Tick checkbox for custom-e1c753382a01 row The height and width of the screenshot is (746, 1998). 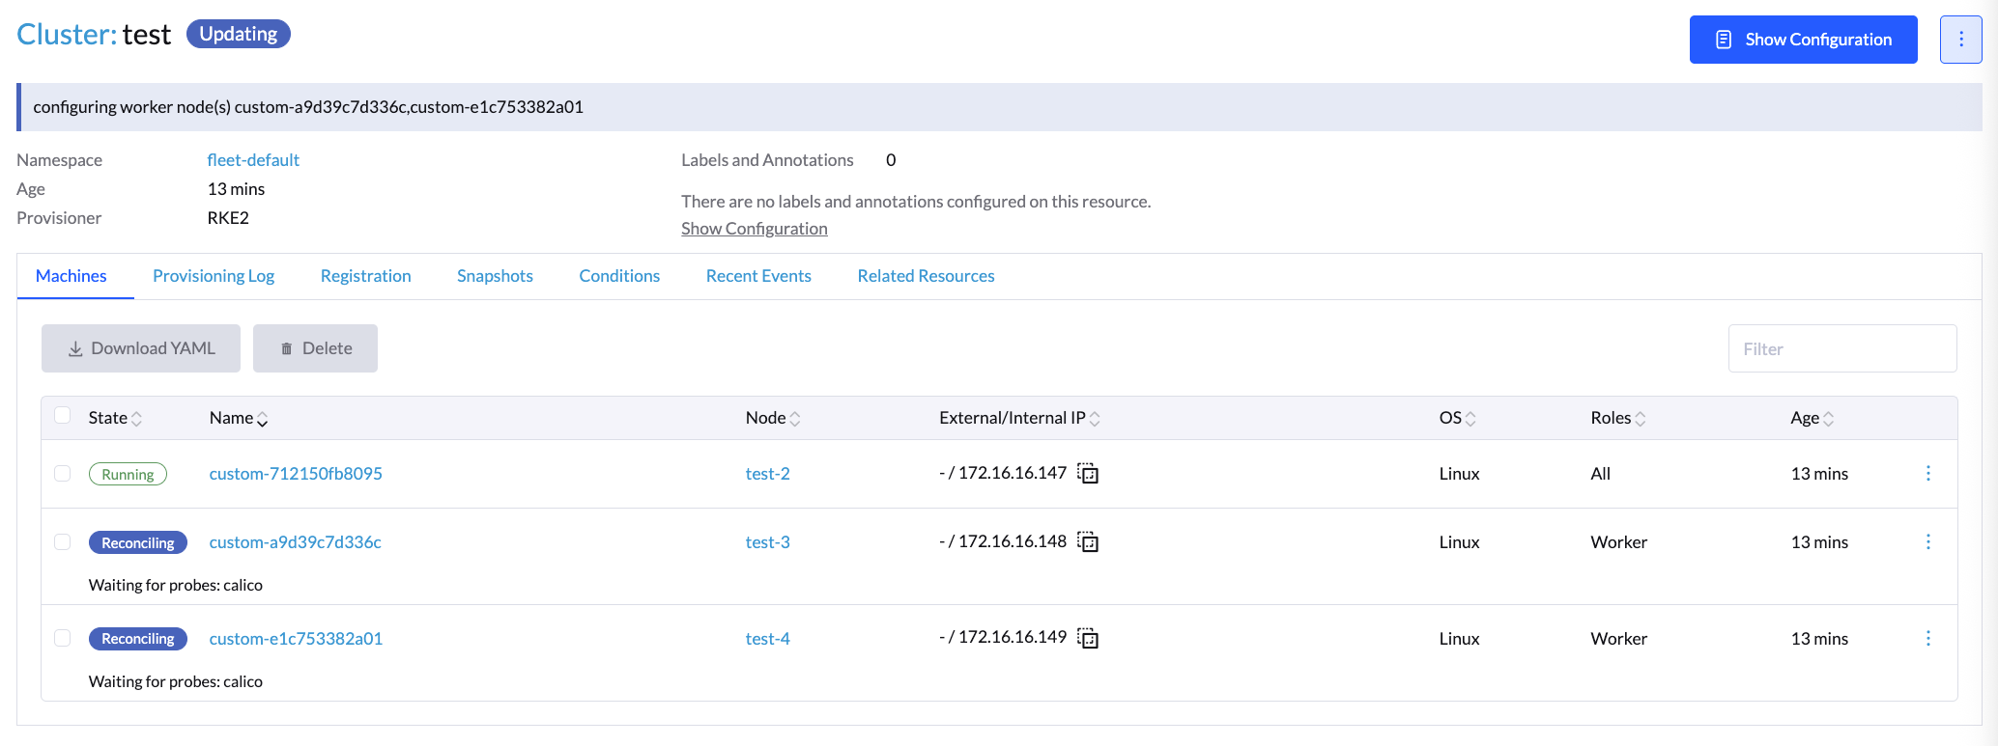(x=63, y=638)
